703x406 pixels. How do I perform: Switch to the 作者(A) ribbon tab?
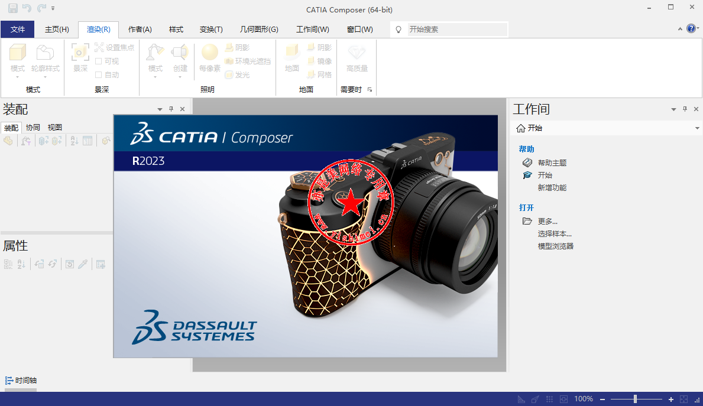click(x=140, y=30)
